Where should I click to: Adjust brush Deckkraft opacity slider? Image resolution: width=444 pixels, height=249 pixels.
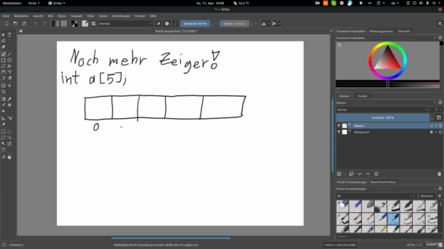(x=195, y=24)
